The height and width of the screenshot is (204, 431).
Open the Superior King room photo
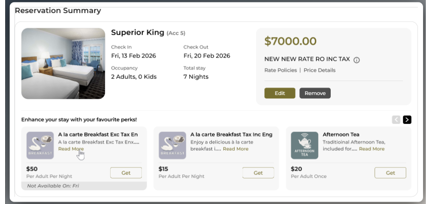click(63, 64)
